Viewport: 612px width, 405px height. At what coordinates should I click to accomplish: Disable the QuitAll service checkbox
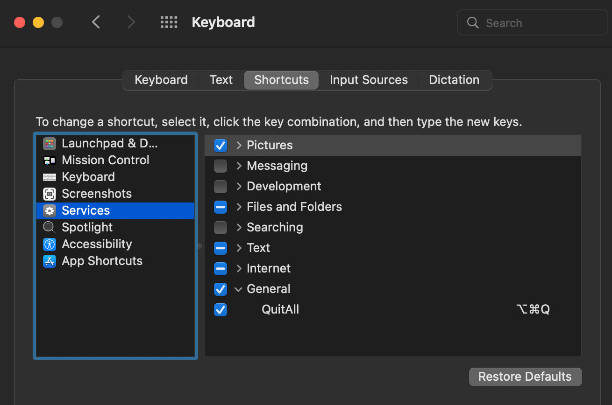(x=221, y=309)
